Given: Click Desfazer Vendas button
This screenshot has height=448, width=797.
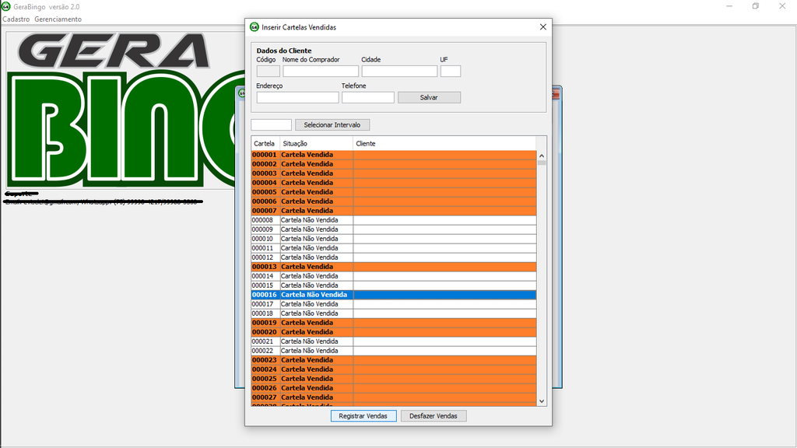Looking at the screenshot, I should click(x=434, y=416).
